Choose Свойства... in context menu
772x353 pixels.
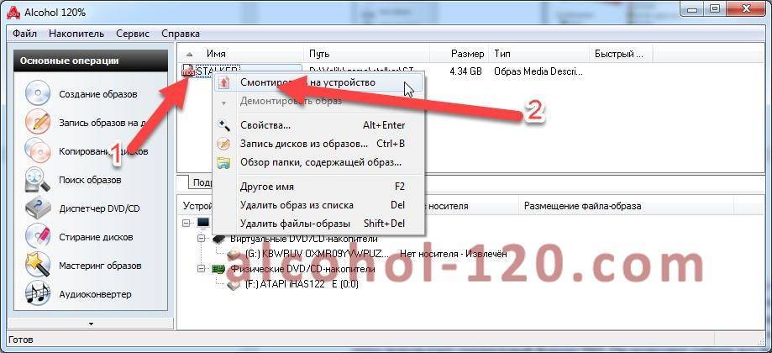click(x=318, y=125)
